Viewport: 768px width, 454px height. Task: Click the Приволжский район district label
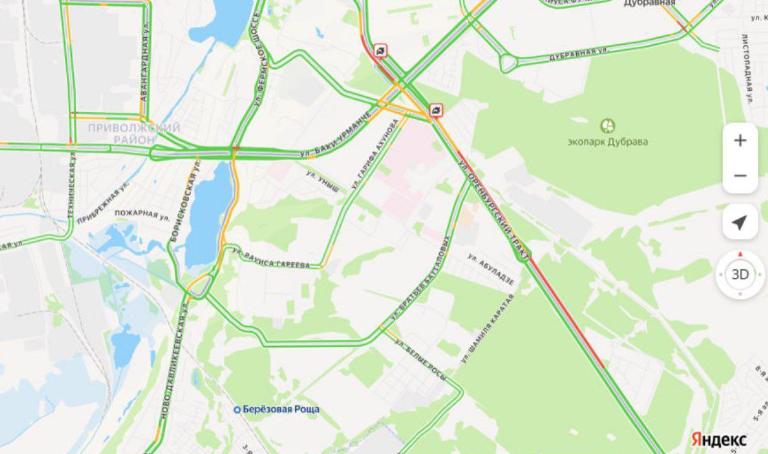pyautogui.click(x=134, y=133)
